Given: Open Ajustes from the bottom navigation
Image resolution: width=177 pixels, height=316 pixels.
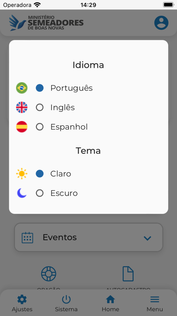Looking at the screenshot, I should [22, 303].
